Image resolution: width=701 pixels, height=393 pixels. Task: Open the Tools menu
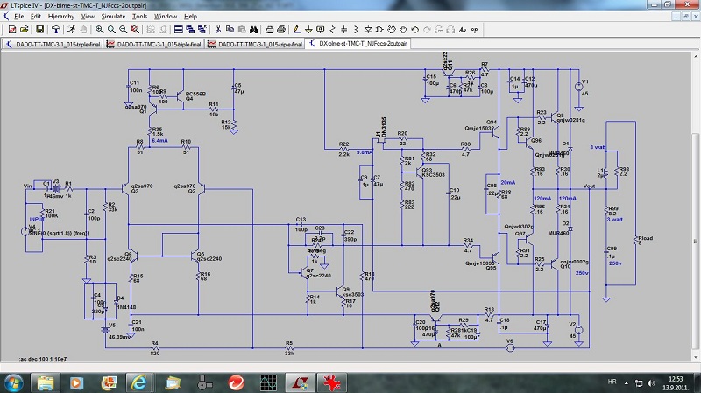click(140, 16)
